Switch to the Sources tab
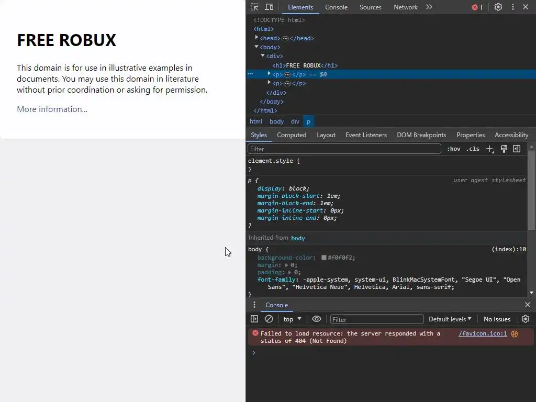 coord(370,7)
